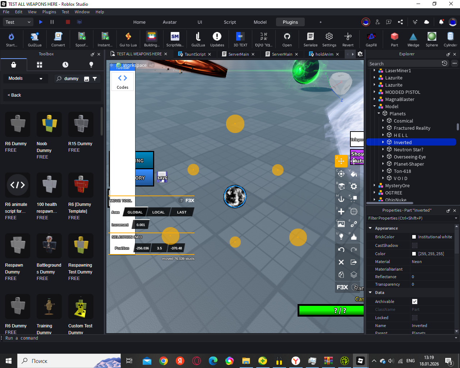
Task: Insert a Cylinder part
Action: tap(450, 39)
